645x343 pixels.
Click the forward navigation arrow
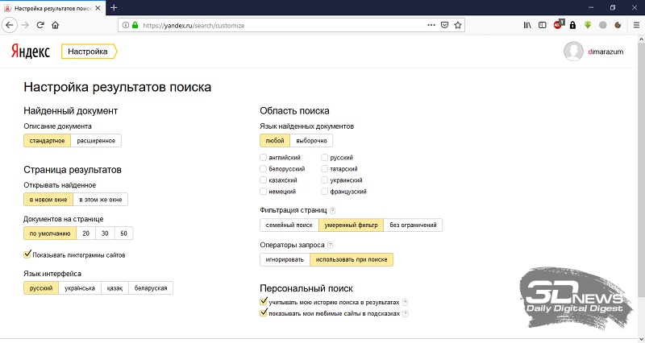(x=26, y=25)
